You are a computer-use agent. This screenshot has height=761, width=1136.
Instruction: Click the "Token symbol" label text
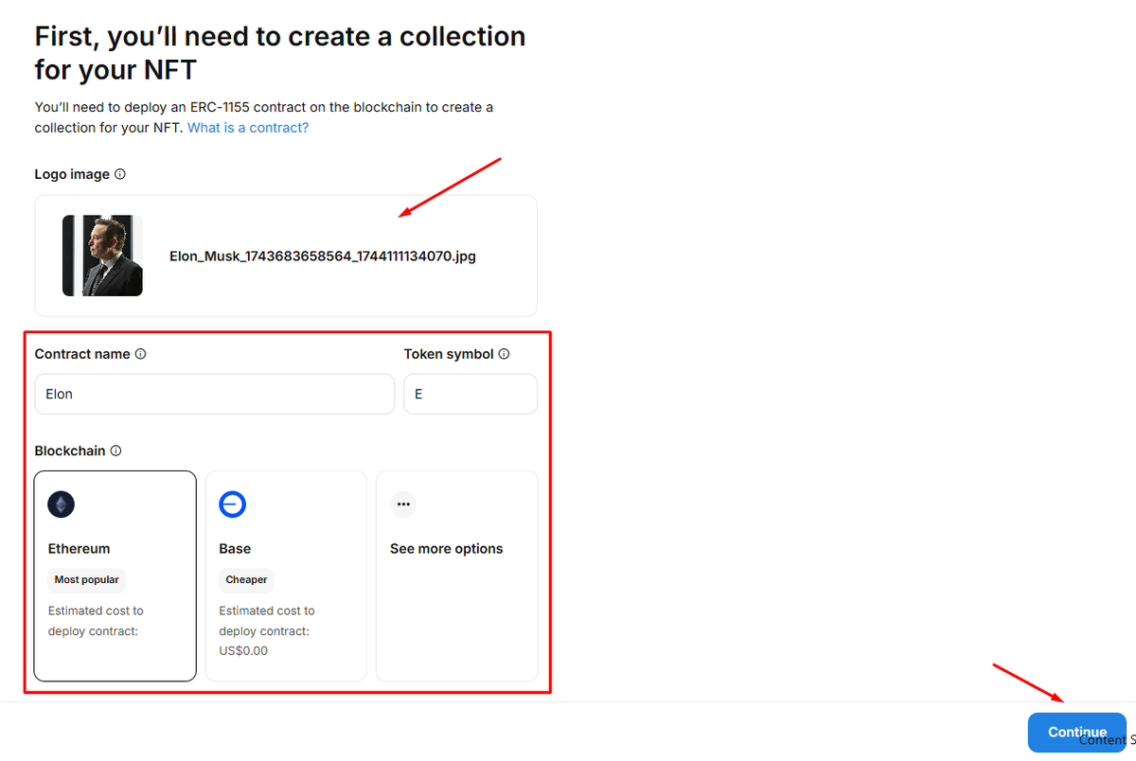pos(449,354)
